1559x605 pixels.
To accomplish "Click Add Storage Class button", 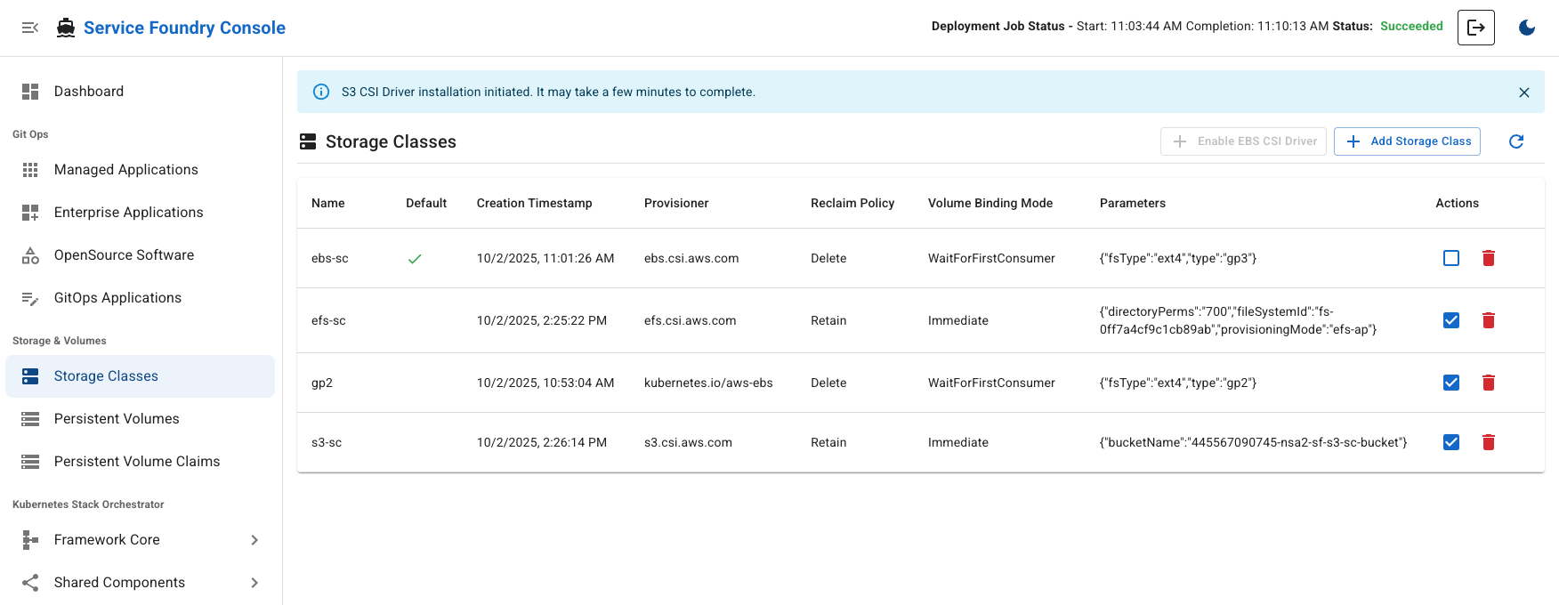I will (x=1406, y=141).
